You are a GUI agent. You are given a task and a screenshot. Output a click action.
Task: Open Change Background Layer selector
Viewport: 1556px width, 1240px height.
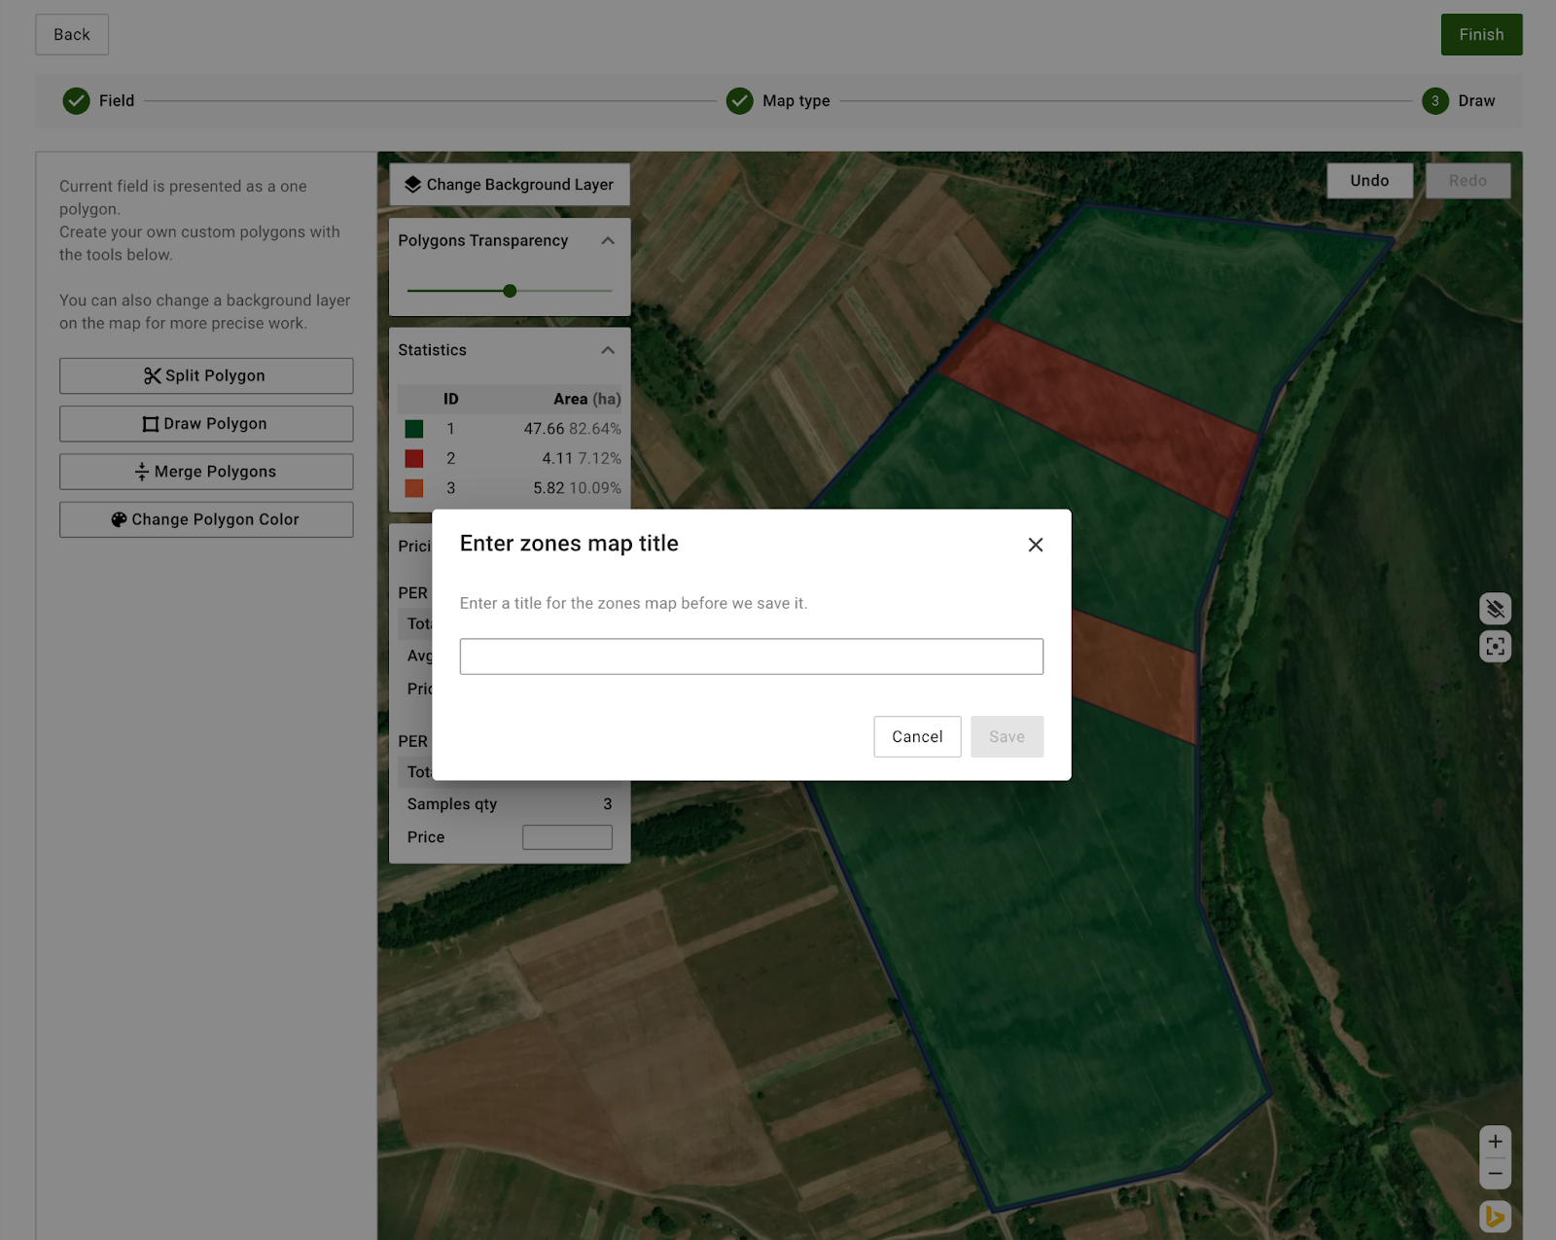[510, 185]
